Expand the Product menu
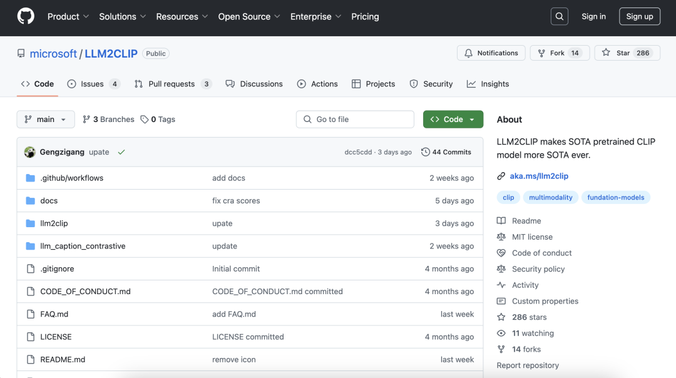 [68, 16]
